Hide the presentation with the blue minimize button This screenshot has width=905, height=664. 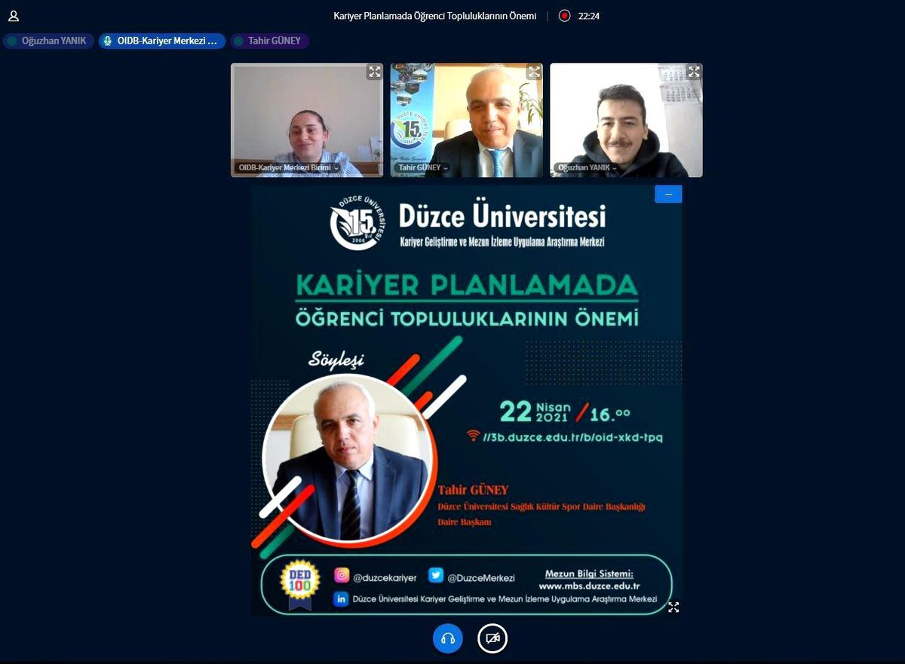click(x=668, y=194)
